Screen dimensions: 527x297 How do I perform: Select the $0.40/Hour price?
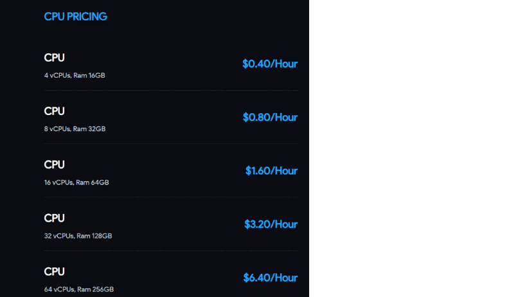[270, 64]
